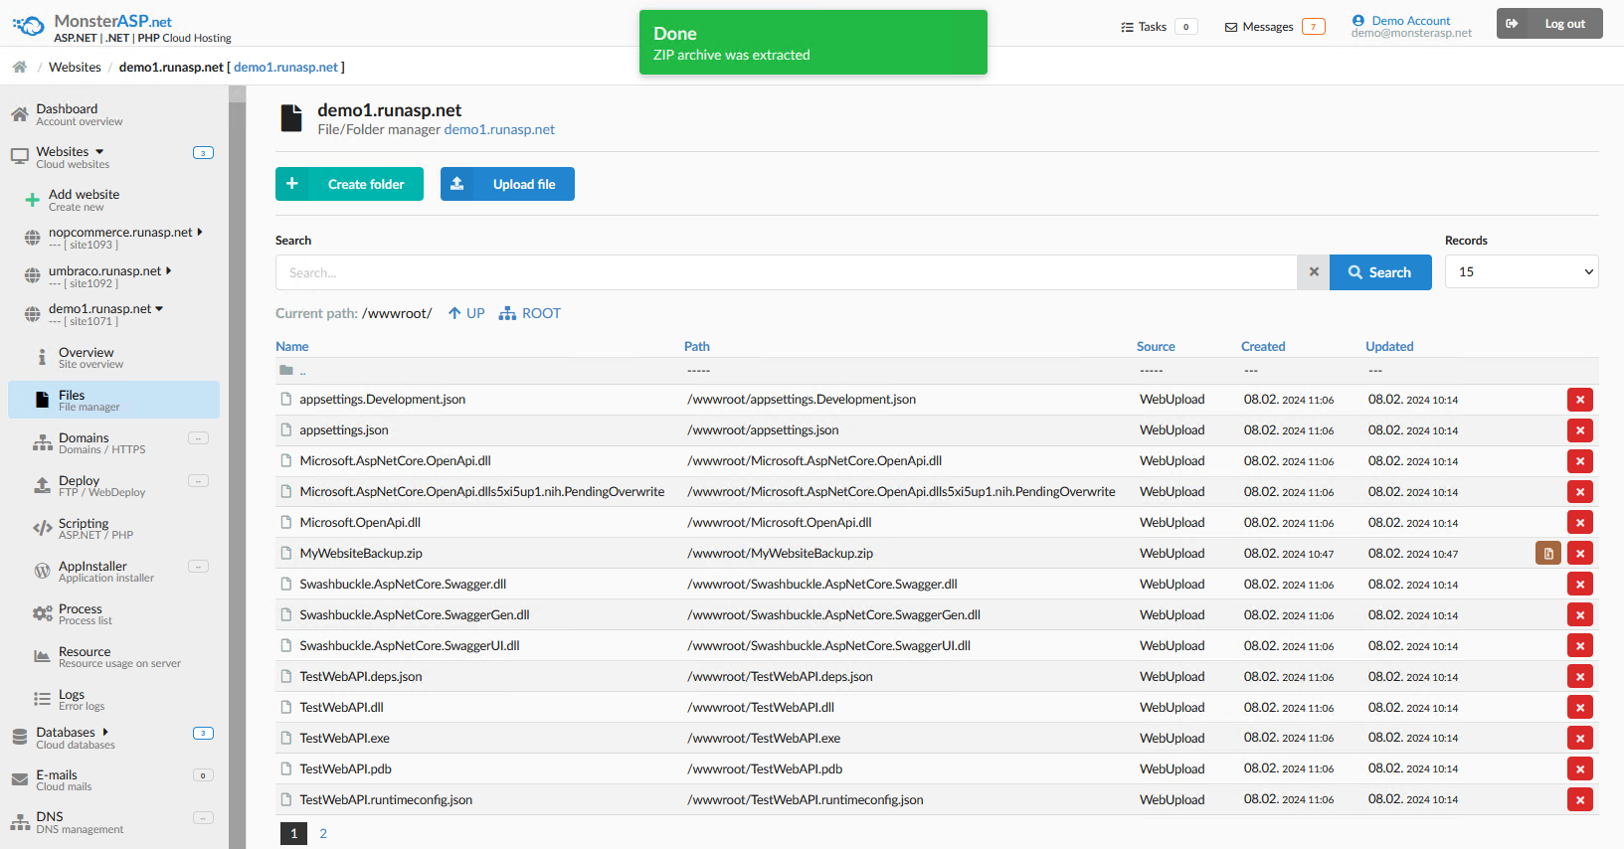This screenshot has height=849, width=1624.
Task: Open the Tasks list icon
Action: pyautogui.click(x=1127, y=27)
